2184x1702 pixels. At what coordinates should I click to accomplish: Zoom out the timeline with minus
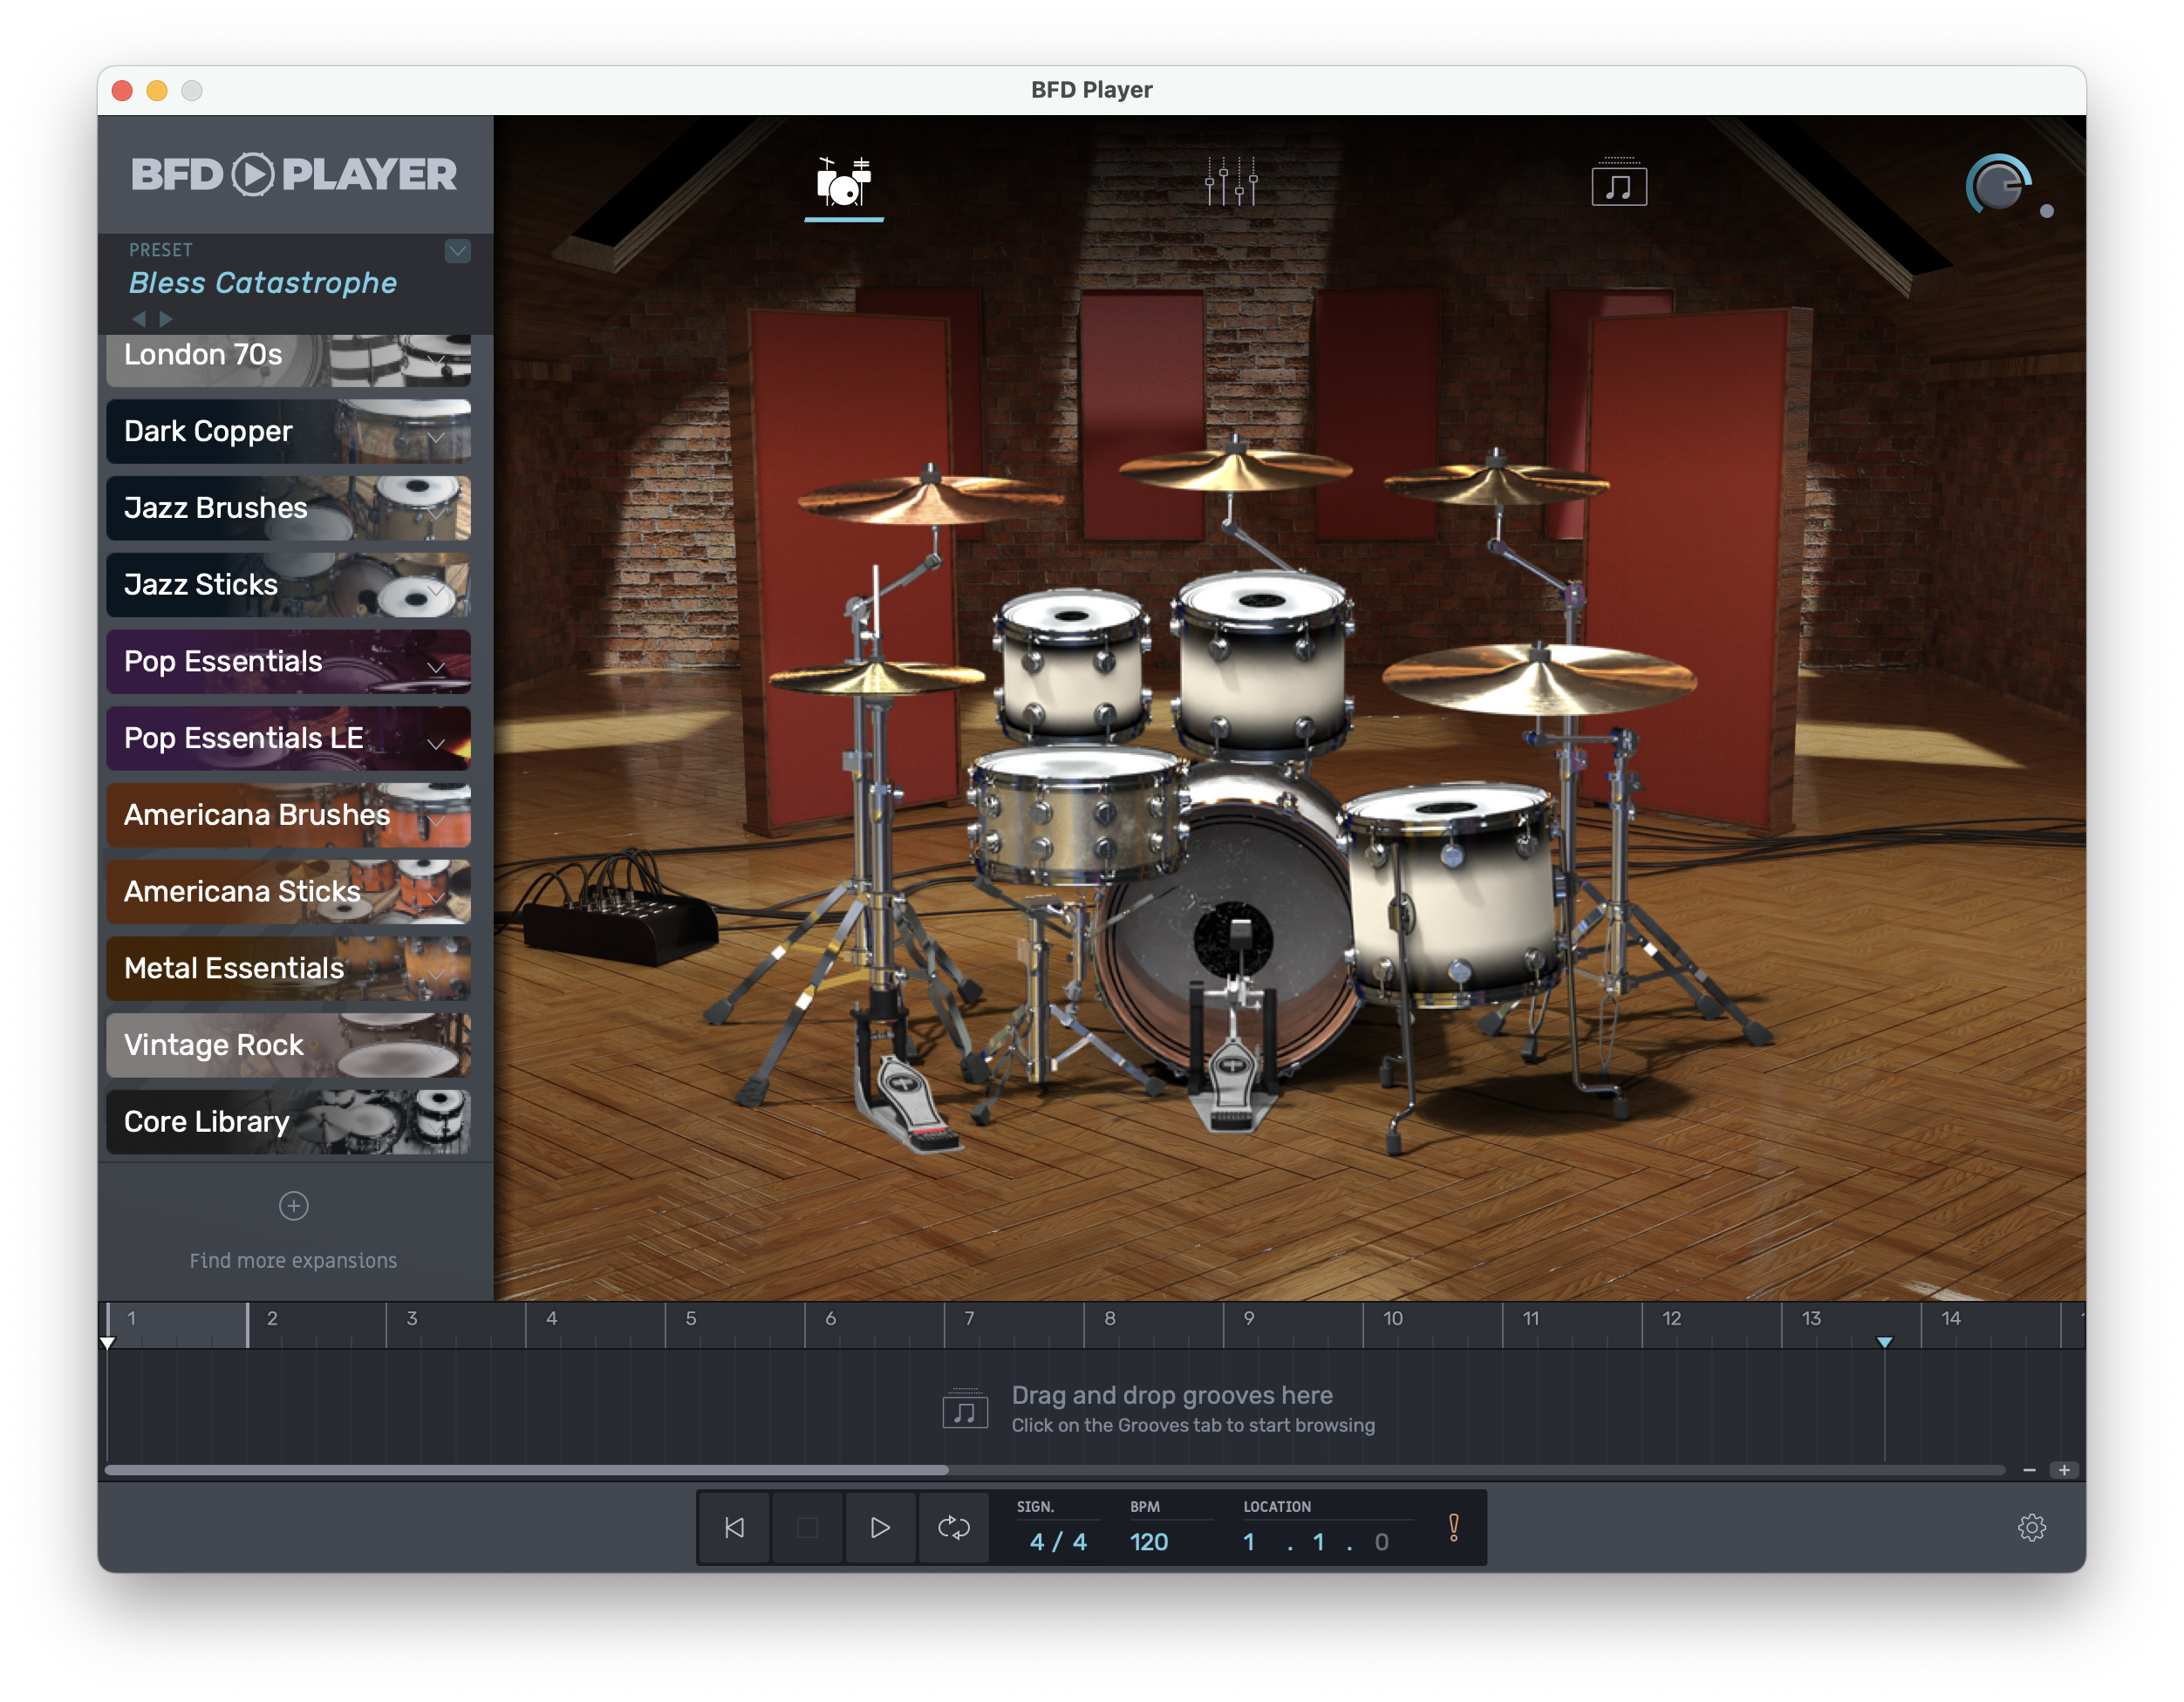click(2029, 1470)
